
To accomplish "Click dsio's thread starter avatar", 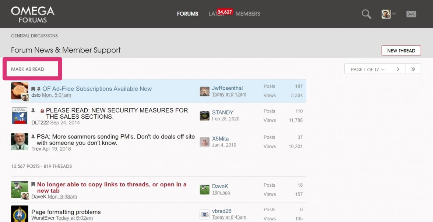I will click(x=19, y=90).
